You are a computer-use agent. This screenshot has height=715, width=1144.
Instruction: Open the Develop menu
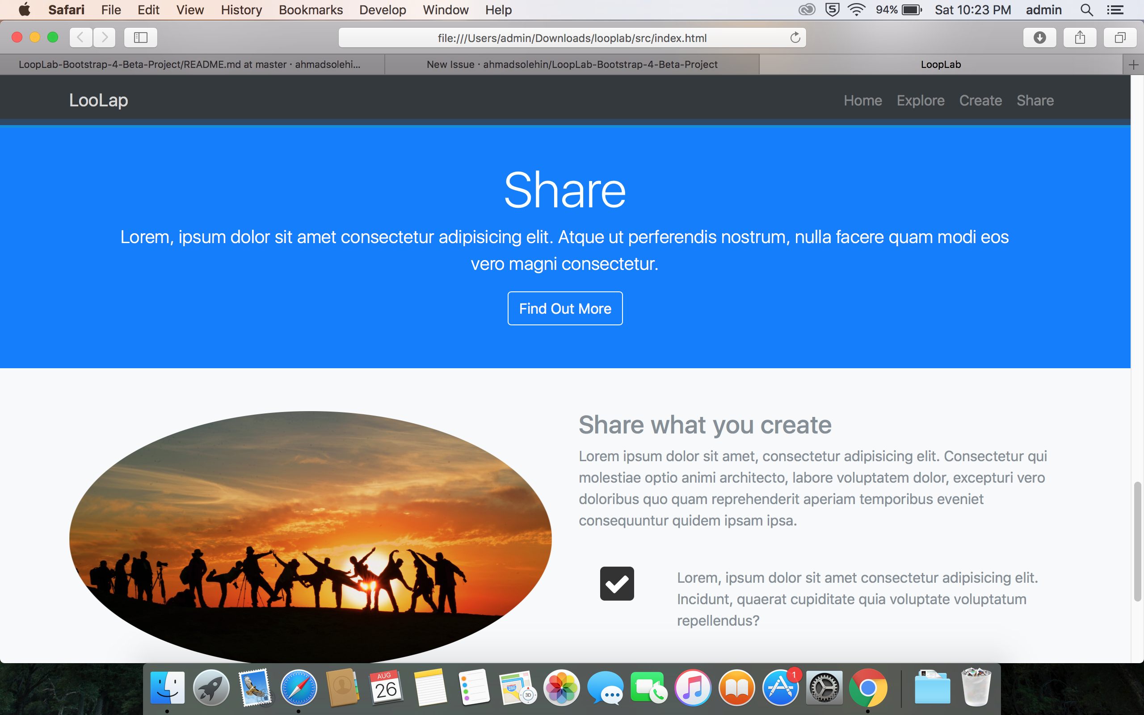[x=383, y=9]
